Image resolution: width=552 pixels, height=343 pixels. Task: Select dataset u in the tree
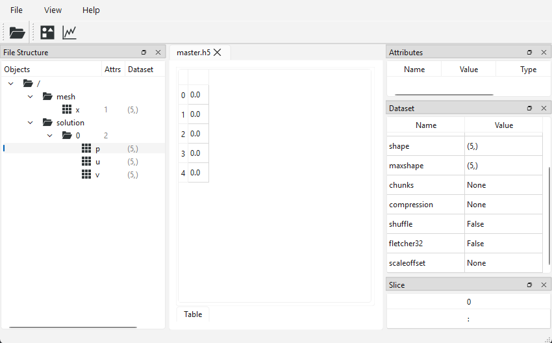[x=97, y=162]
